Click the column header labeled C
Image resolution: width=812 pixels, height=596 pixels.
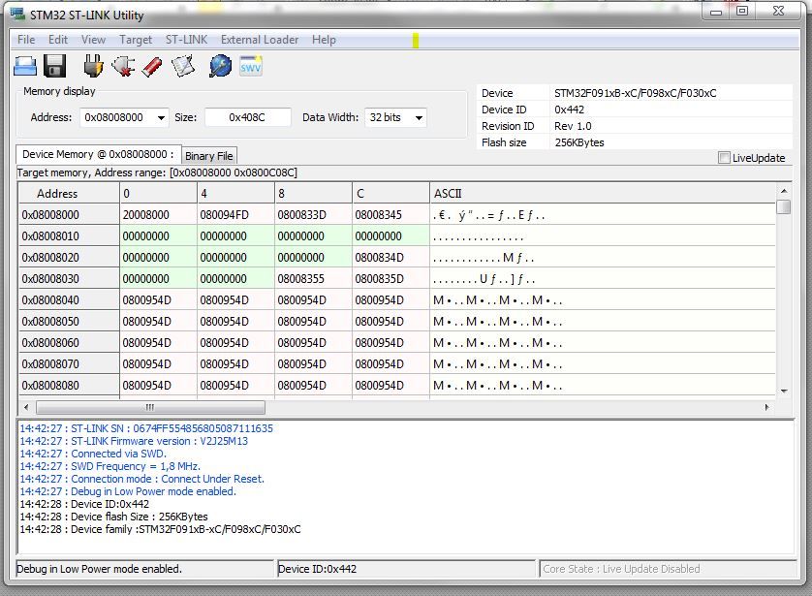pos(391,193)
